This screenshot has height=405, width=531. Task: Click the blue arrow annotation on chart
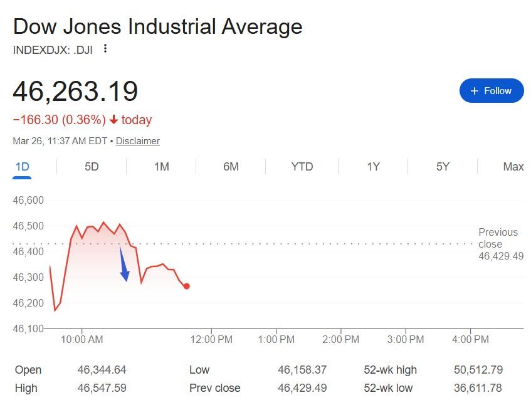[124, 266]
